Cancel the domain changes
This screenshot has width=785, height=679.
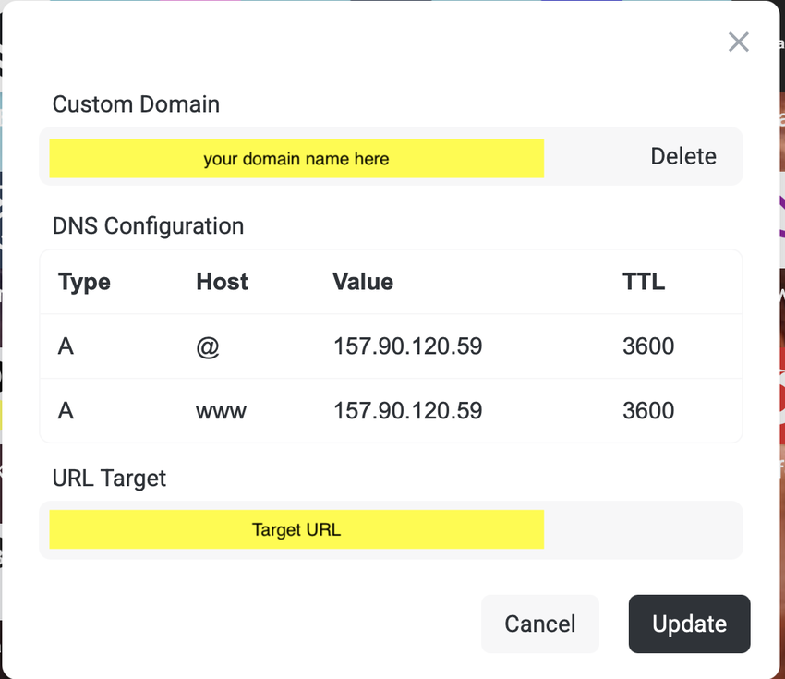point(540,624)
